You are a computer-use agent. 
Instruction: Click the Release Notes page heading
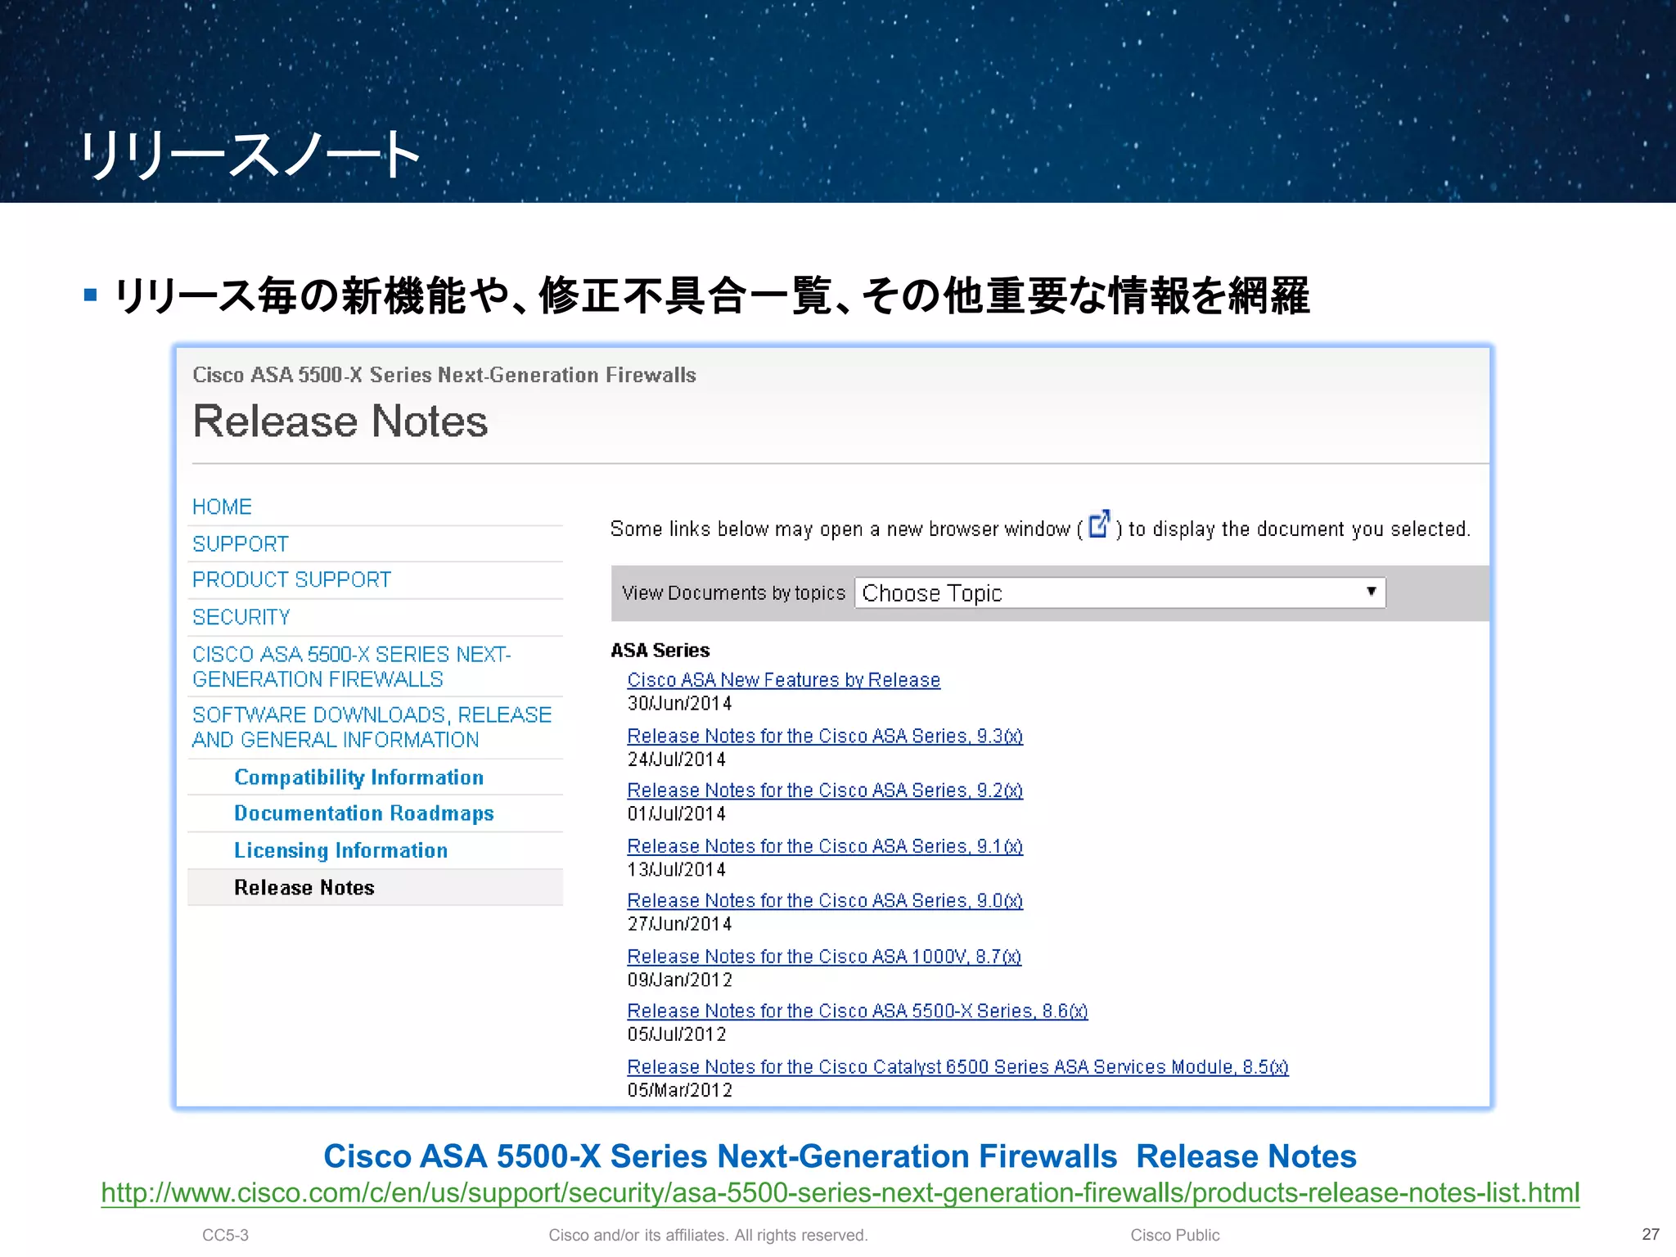[340, 421]
